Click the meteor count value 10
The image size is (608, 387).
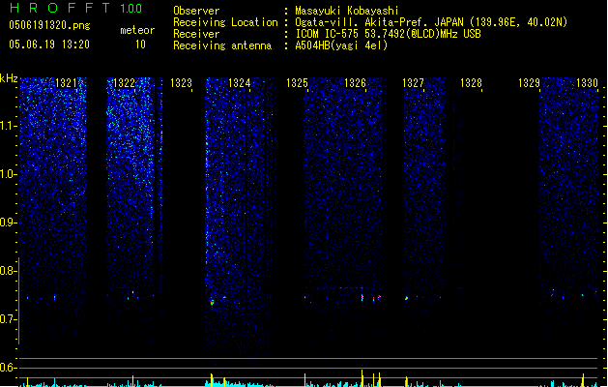point(140,45)
